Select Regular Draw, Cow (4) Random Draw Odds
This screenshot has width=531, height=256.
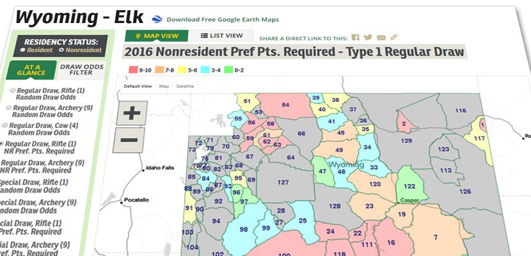coord(40,129)
